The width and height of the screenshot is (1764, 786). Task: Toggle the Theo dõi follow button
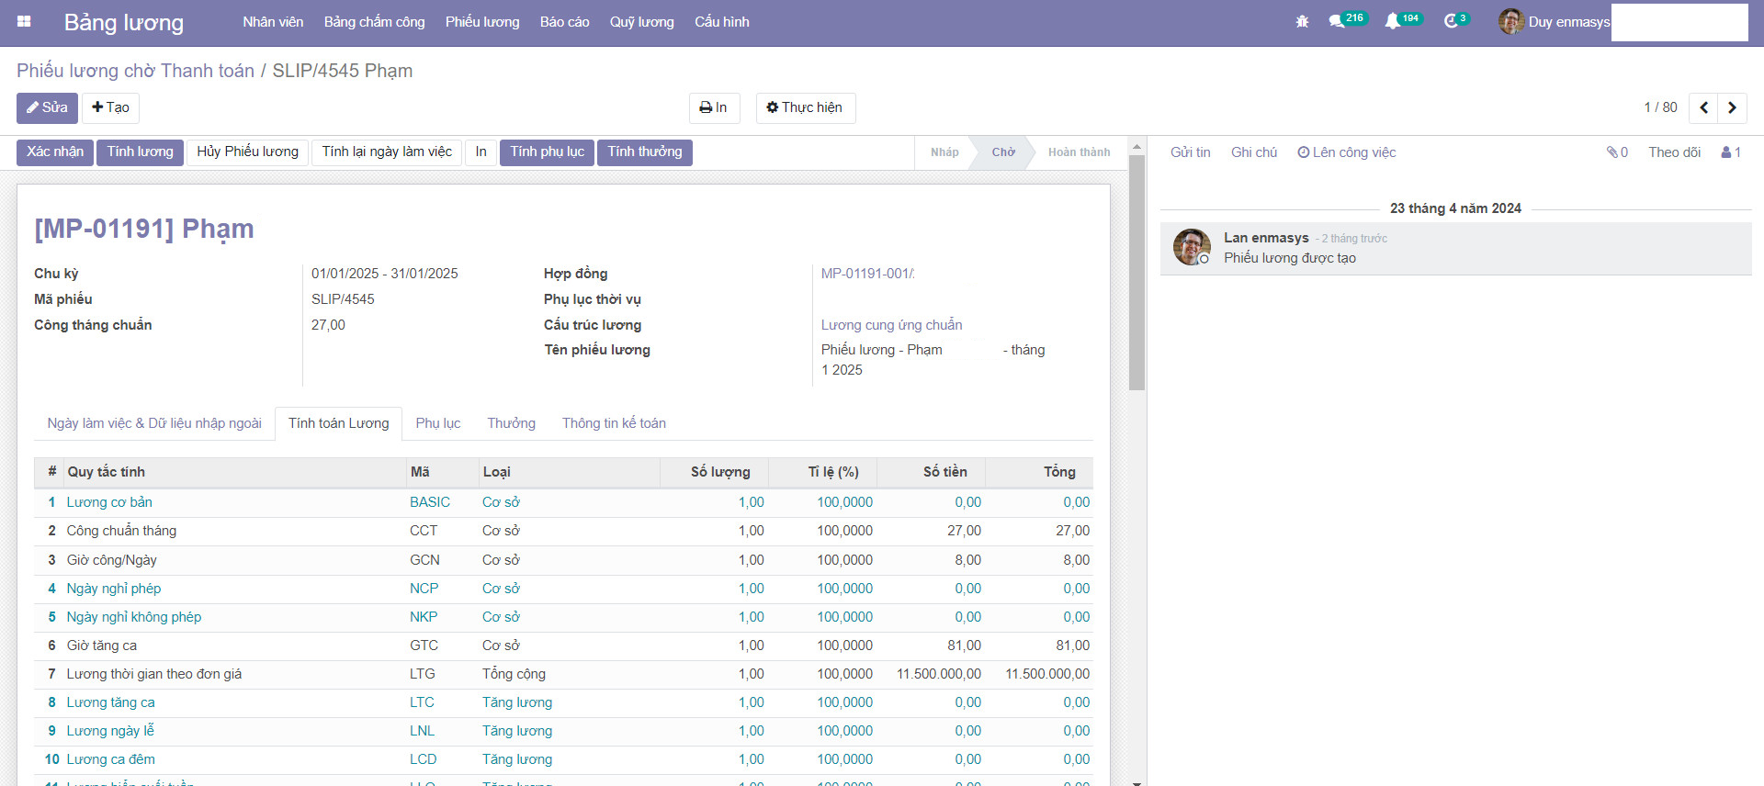pos(1674,152)
